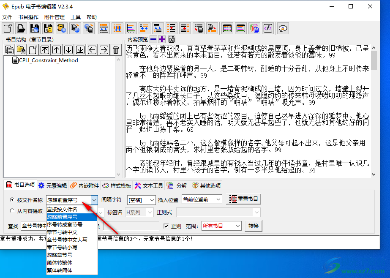The image size is (390, 278).
Task: Choose 序号转成章节号 from the list
Action: pyautogui.click(x=72, y=224)
